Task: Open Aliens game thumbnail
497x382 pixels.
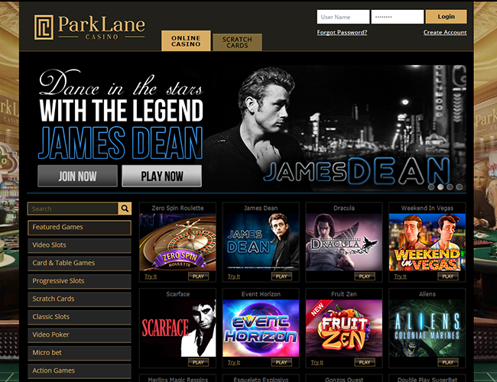Action: 427,329
